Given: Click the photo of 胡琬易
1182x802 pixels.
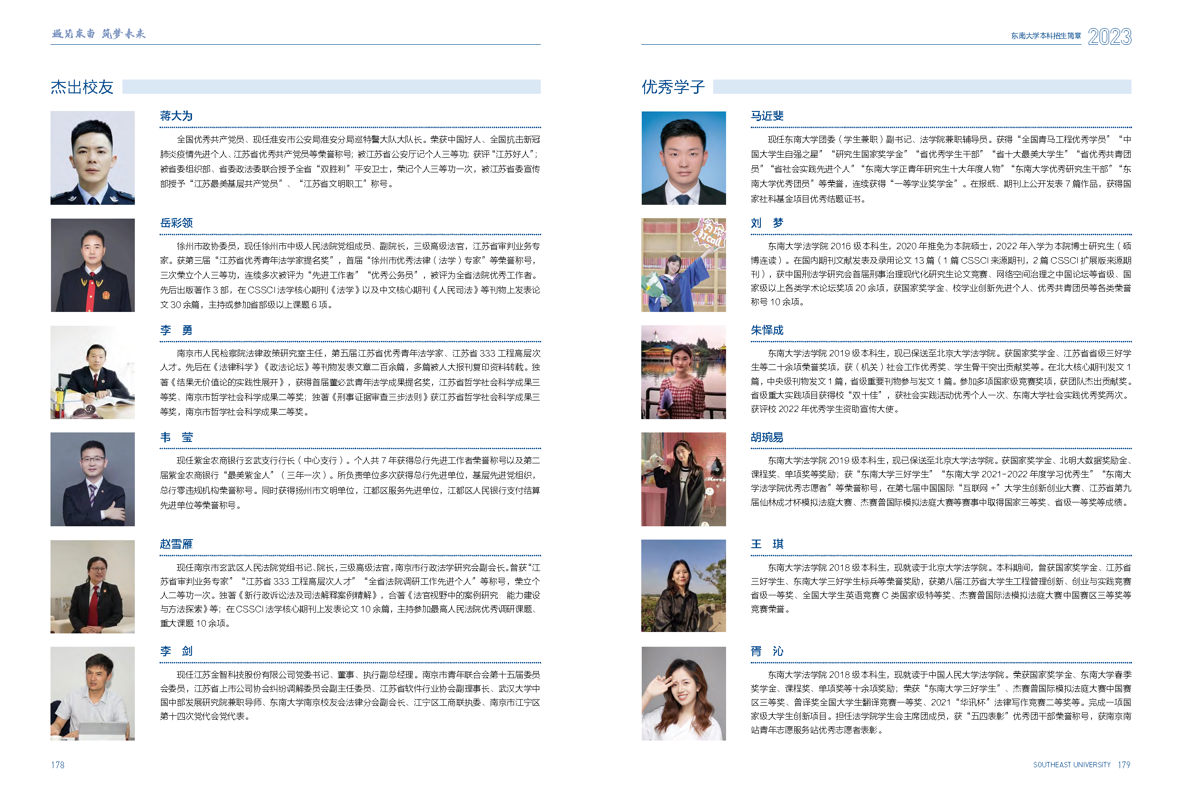Looking at the screenshot, I should pyautogui.click(x=683, y=479).
